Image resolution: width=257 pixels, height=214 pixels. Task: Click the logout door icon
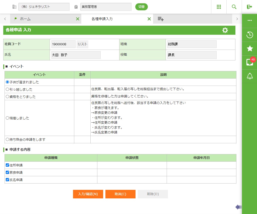(249, 7)
